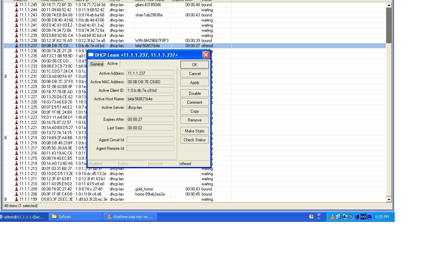Click the yellow wireless signal tray icon

pos(363,216)
